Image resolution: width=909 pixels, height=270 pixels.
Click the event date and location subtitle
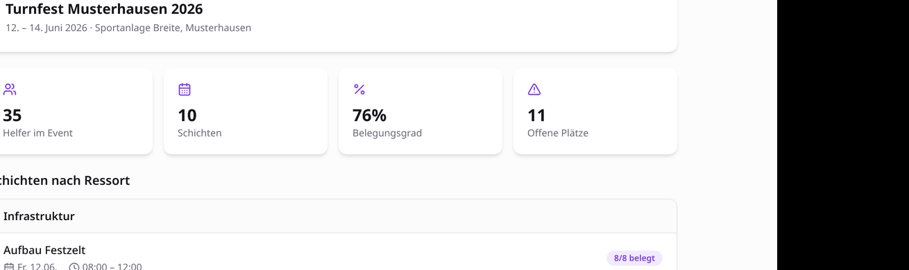pos(128,28)
